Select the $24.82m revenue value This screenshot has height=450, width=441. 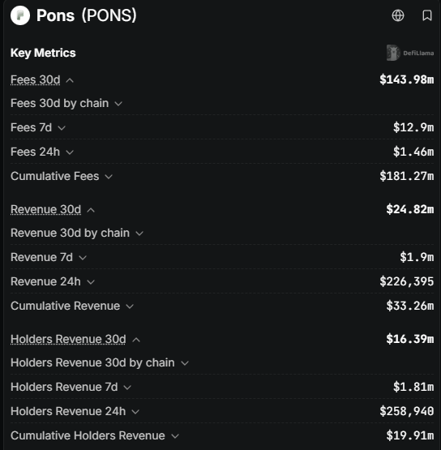410,209
